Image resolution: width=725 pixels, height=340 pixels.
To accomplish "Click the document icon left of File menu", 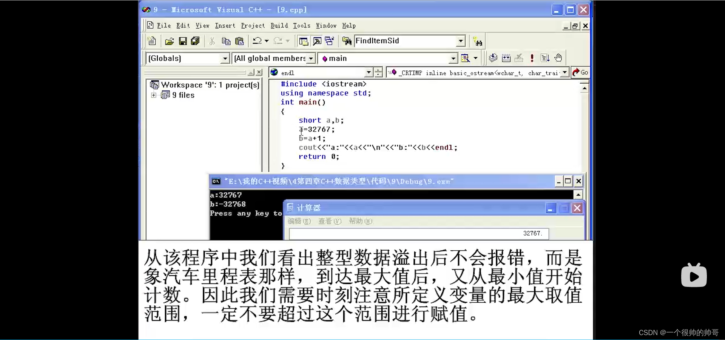I will 150,25.
